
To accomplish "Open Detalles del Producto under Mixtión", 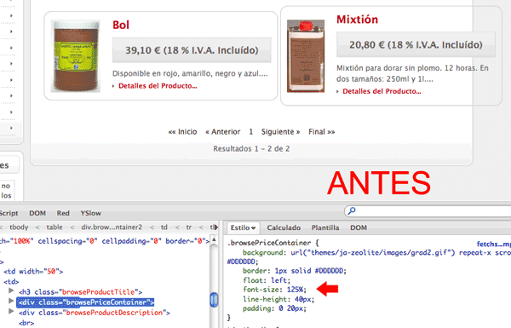I will (x=382, y=91).
